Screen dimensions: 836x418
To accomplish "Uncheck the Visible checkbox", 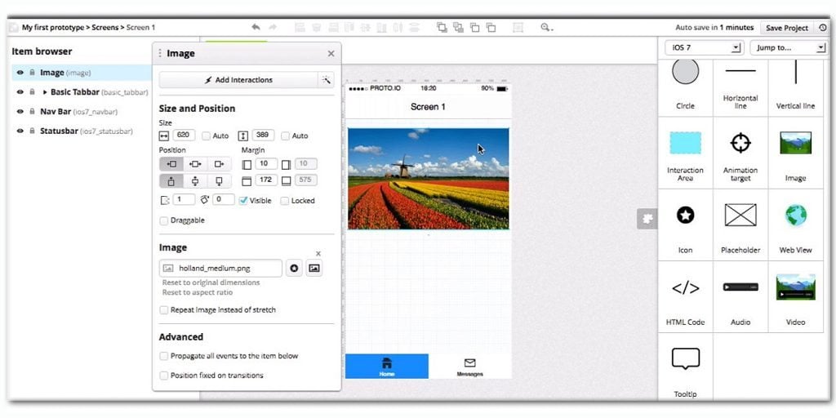I will [243, 201].
